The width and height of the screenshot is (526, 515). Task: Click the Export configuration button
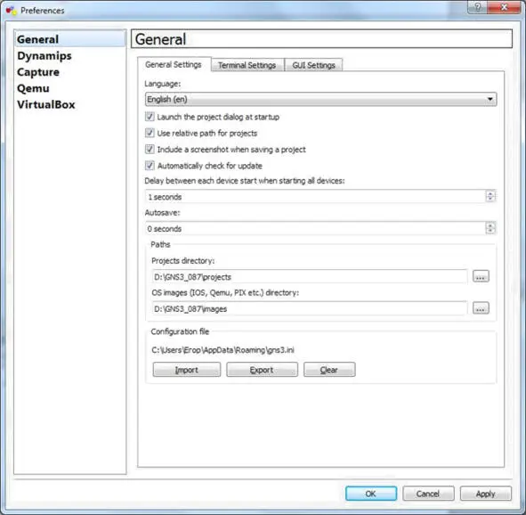point(262,370)
